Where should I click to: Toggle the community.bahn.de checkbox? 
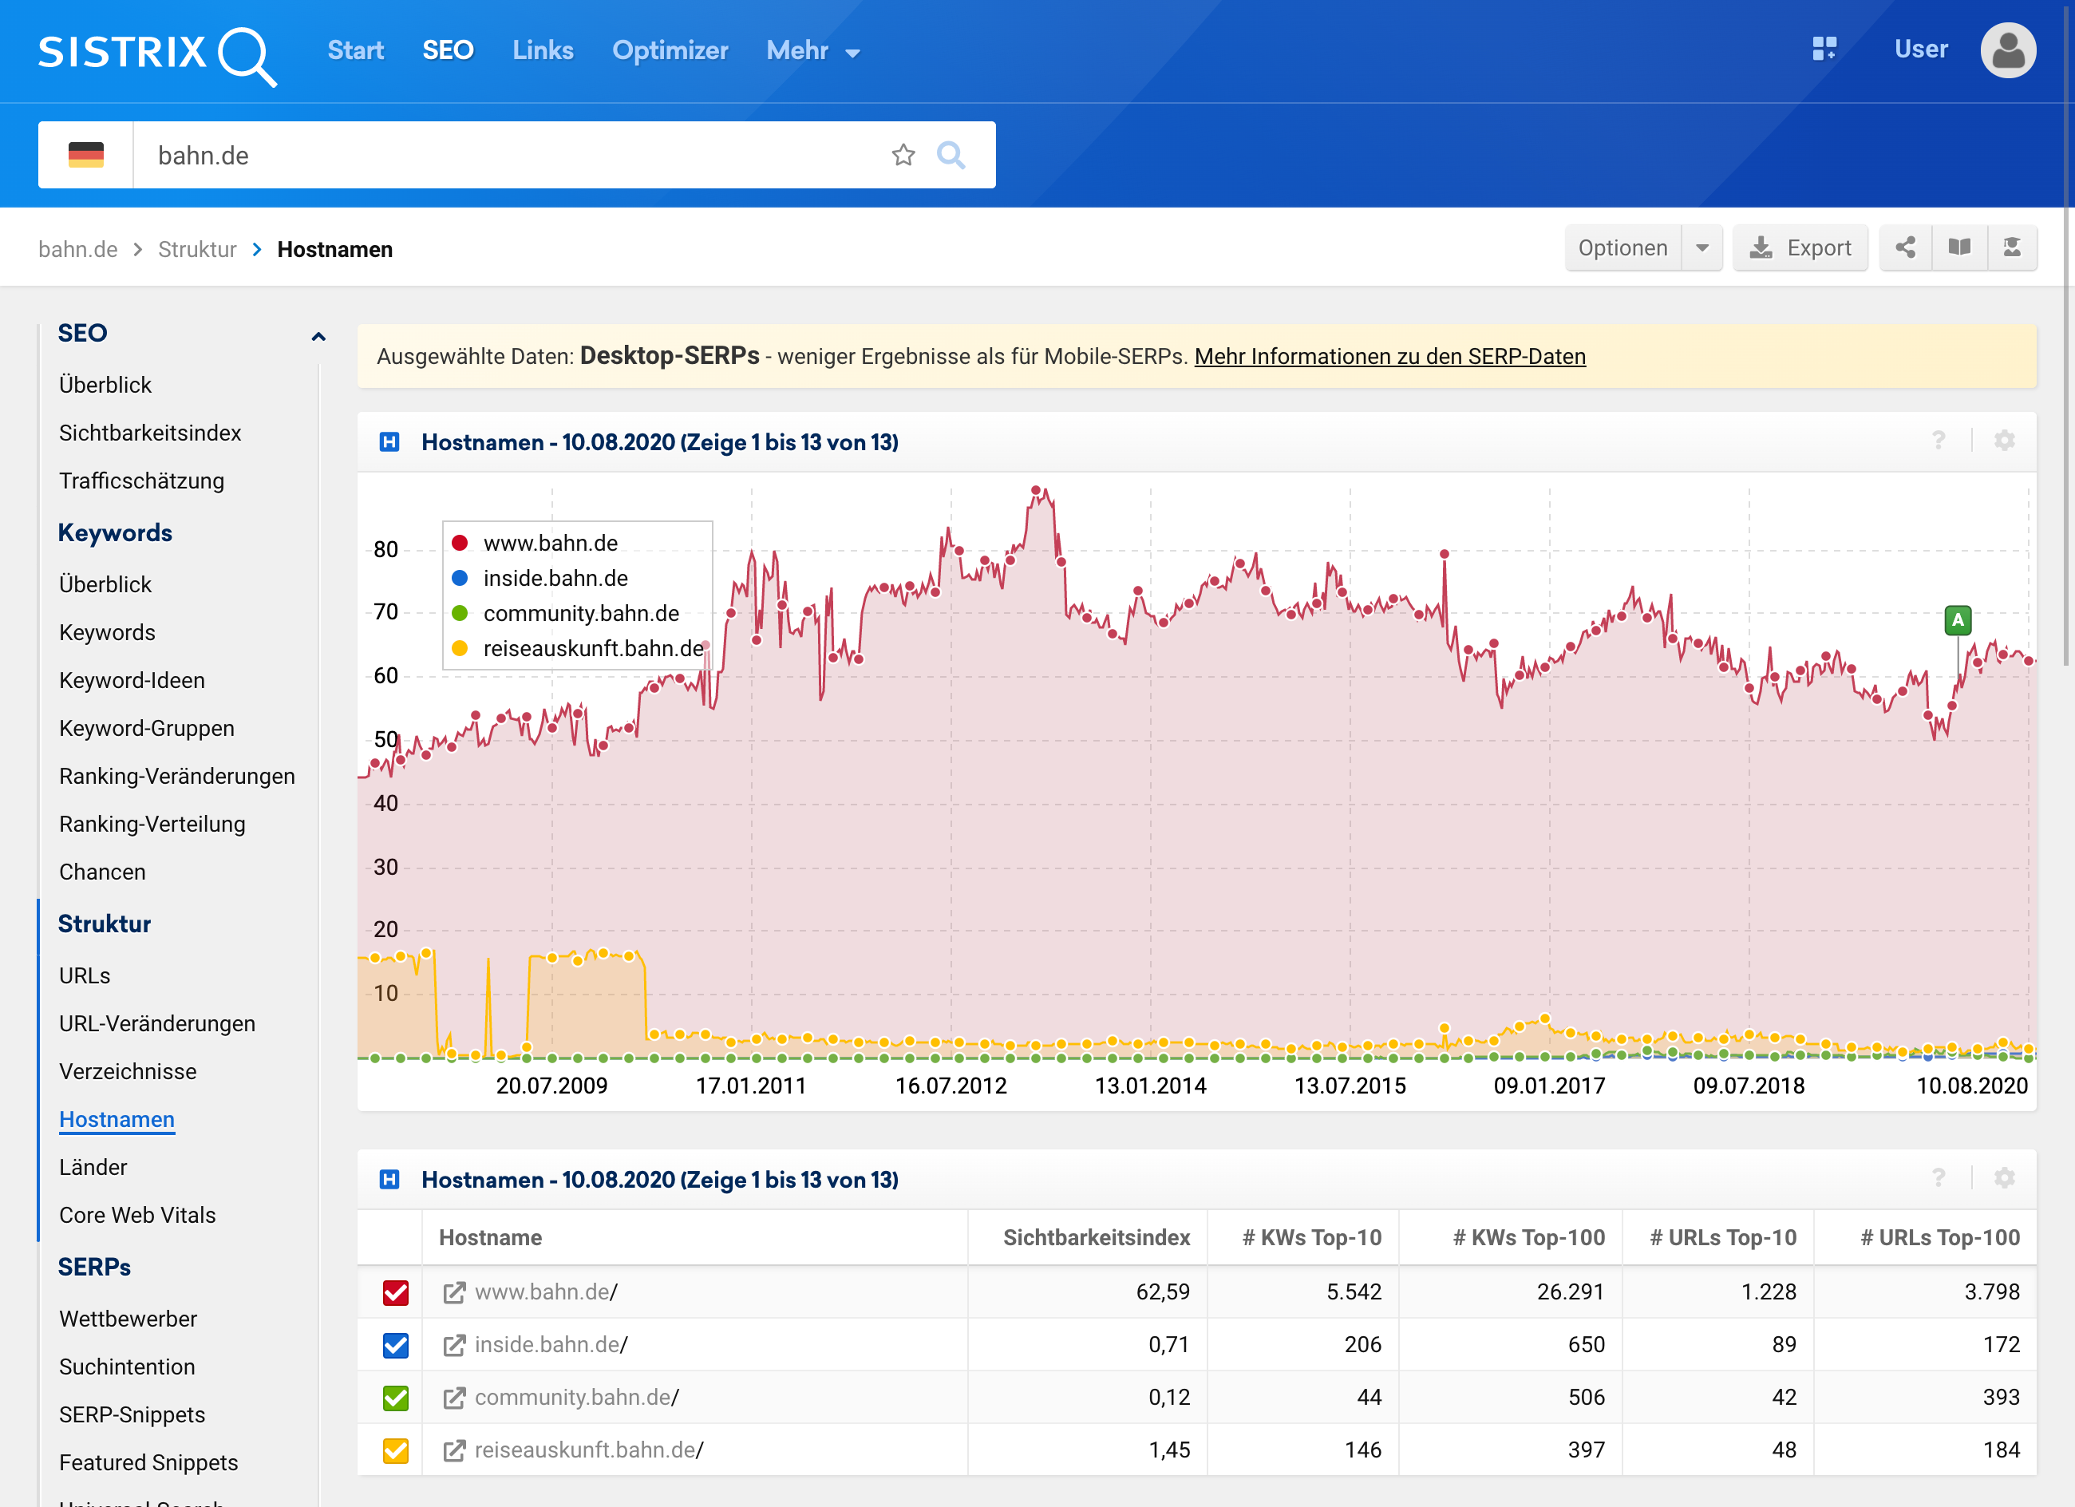pyautogui.click(x=395, y=1397)
